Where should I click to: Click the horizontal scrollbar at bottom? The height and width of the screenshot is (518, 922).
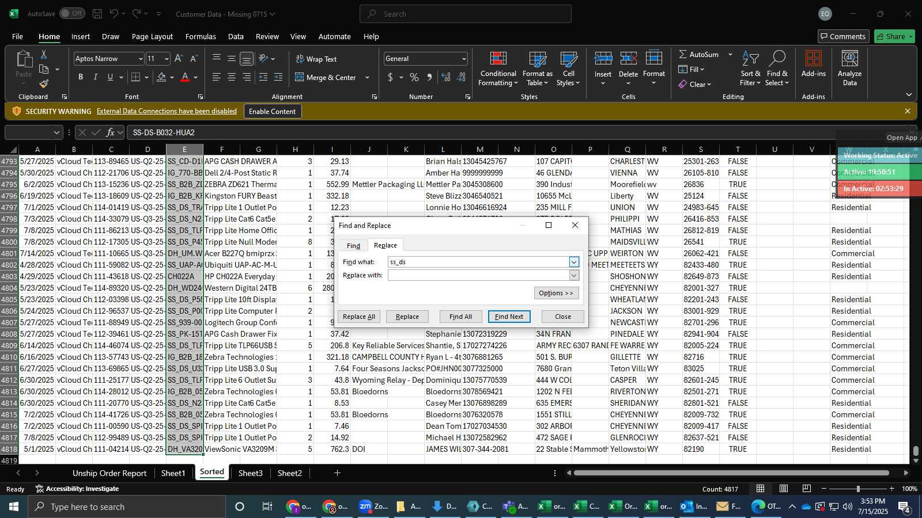pyautogui.click(x=731, y=473)
